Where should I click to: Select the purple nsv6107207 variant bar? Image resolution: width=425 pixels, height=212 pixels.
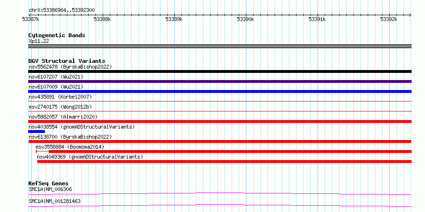tap(220, 81)
